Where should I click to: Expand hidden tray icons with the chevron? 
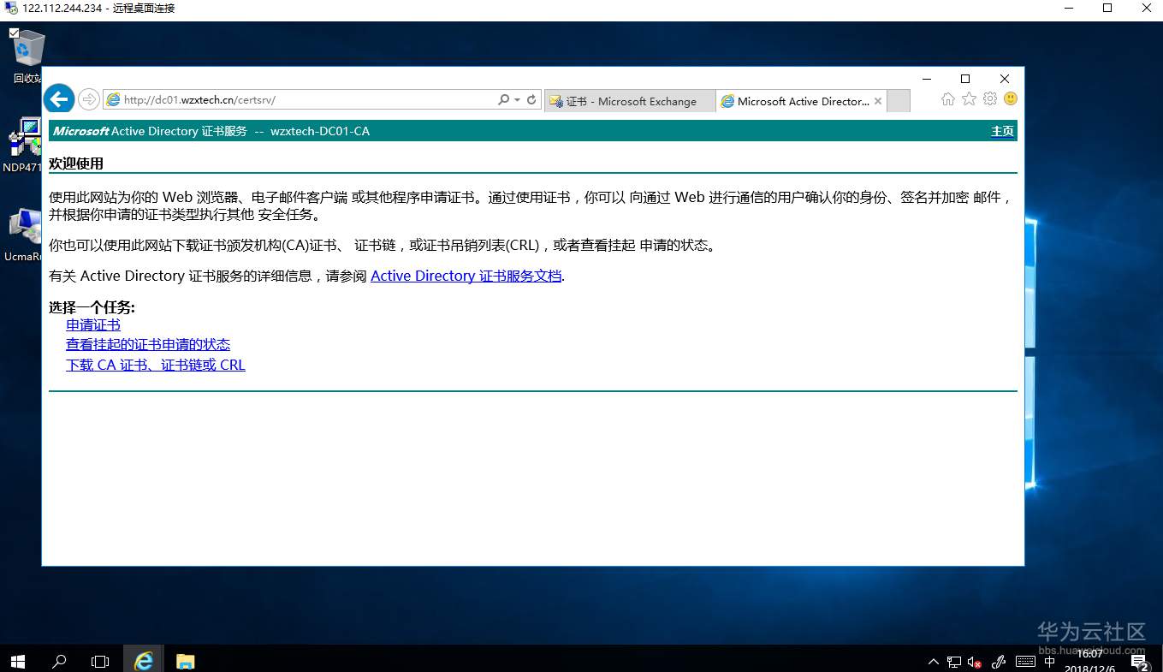[933, 662]
